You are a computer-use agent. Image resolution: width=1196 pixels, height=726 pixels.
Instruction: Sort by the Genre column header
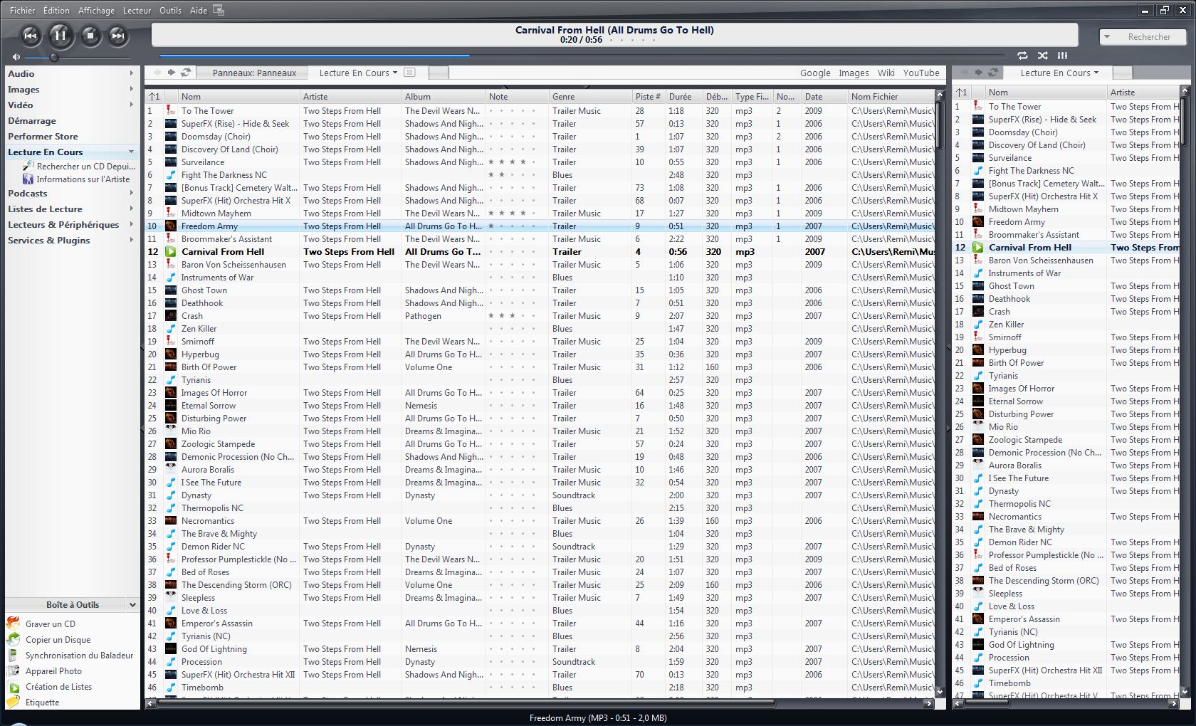[x=590, y=96]
